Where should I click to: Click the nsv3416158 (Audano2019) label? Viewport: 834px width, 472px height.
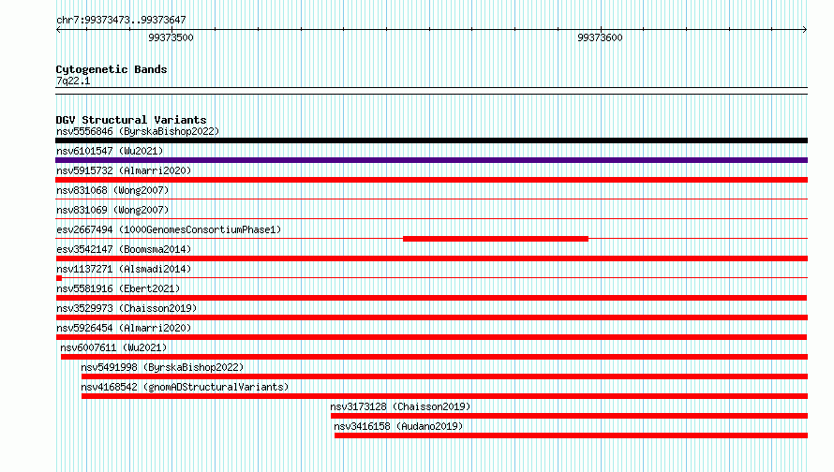coord(398,426)
